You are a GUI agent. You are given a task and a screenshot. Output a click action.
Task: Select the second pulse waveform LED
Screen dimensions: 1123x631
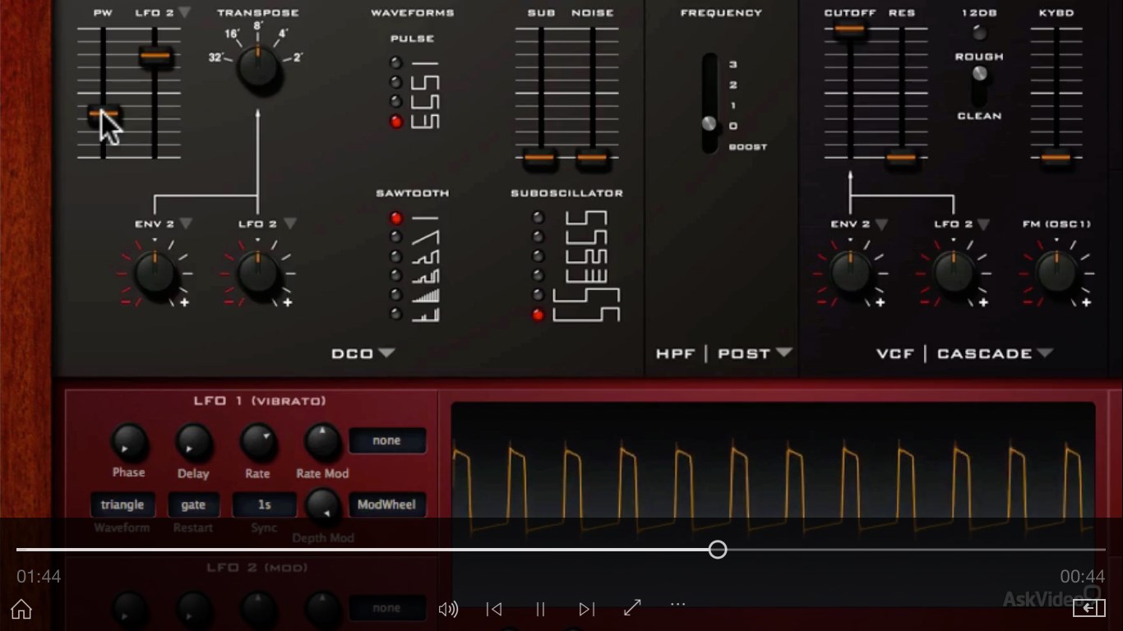pyautogui.click(x=396, y=82)
